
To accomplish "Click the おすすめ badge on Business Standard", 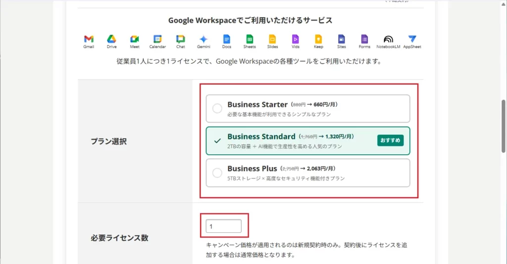I will click(x=390, y=140).
